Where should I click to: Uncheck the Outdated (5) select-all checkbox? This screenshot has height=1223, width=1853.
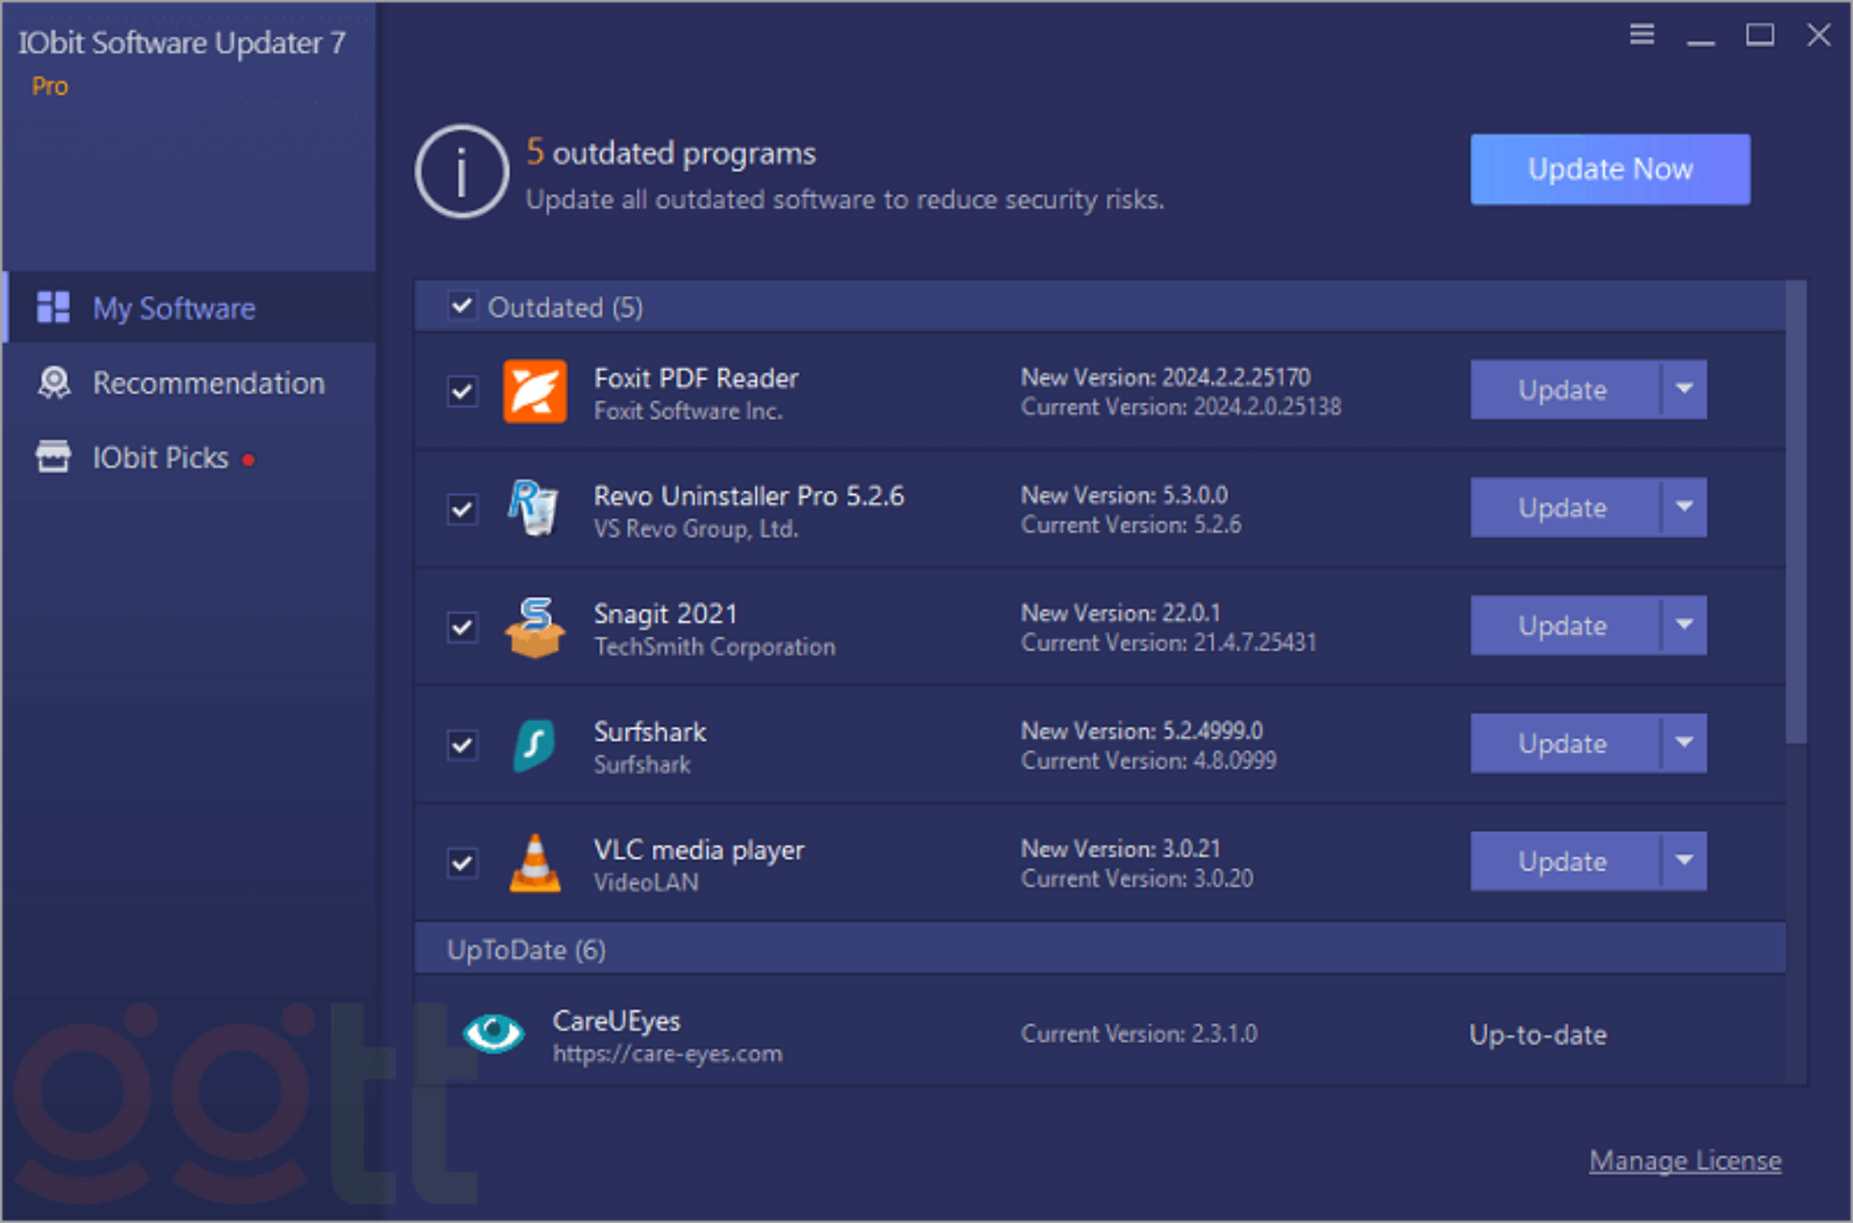(462, 307)
